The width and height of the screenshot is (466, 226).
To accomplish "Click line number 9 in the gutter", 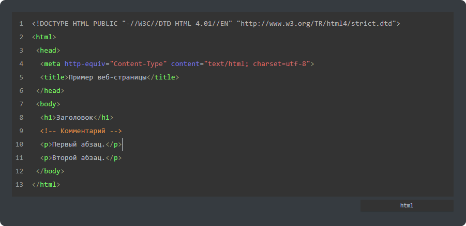I will pyautogui.click(x=21, y=131).
